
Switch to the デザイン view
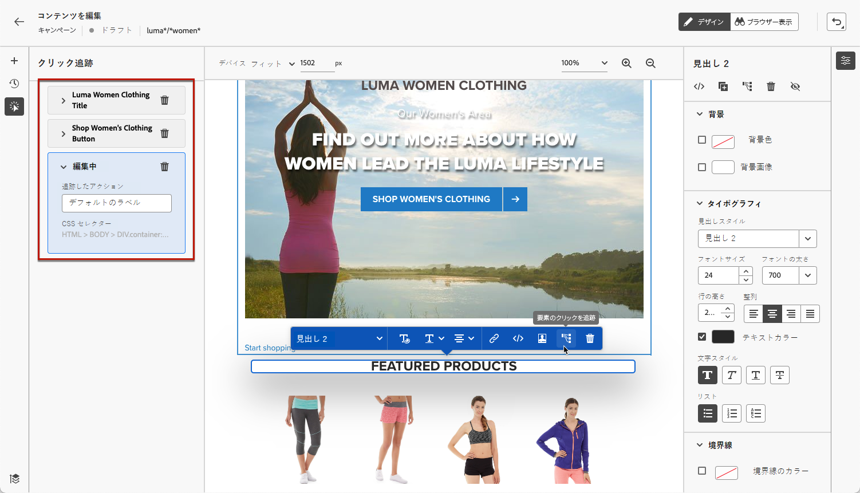coord(705,22)
